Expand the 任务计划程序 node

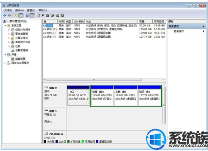[9, 29]
